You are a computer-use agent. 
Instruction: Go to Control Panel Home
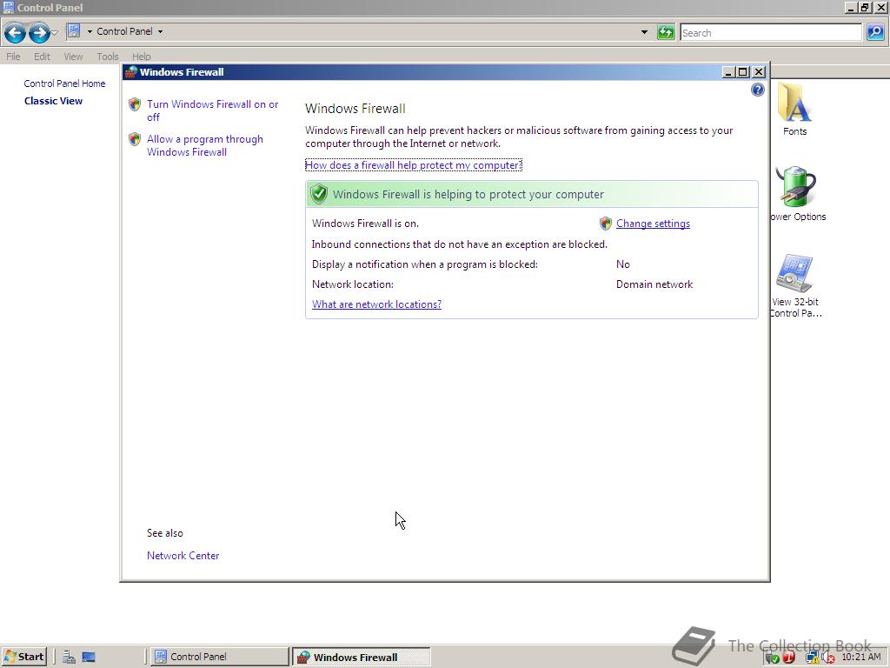click(x=64, y=83)
